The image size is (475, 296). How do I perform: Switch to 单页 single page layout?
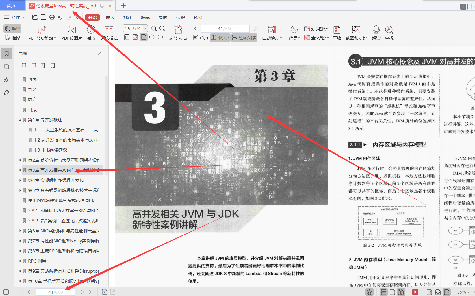[200, 37]
